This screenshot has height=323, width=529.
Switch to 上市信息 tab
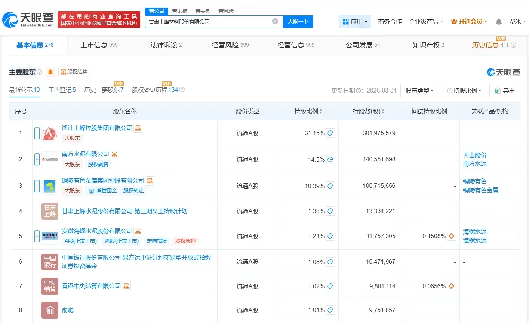(x=101, y=45)
